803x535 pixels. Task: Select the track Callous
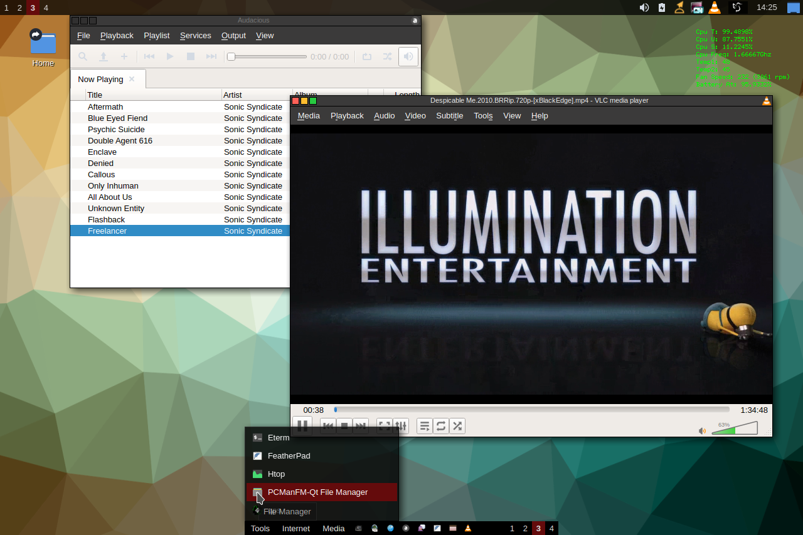(180, 175)
